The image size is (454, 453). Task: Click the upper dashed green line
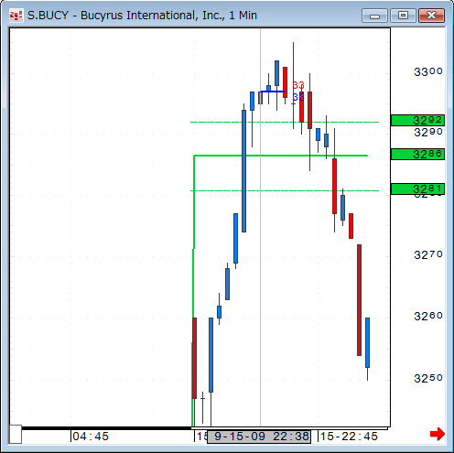[x=285, y=122]
